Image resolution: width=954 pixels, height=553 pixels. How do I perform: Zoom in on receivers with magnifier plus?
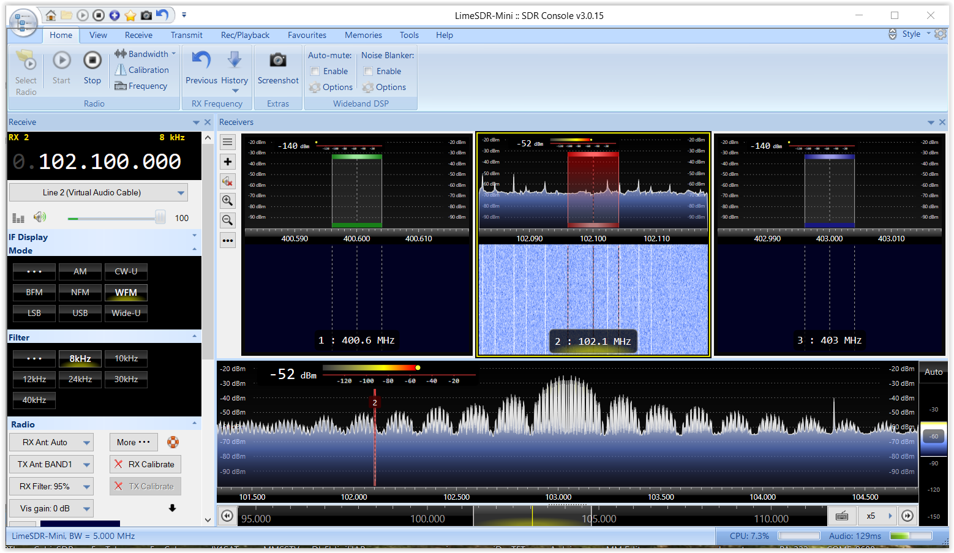click(x=228, y=201)
